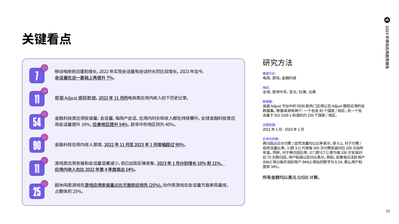Click "金融科技应用内收入激增" text
This screenshot has width=399, height=224.
pos(79,145)
